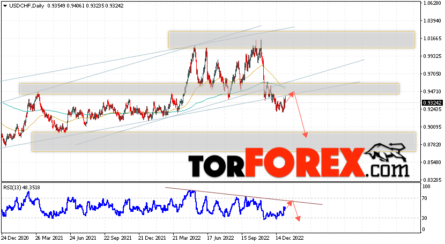Image resolution: width=445 pixels, height=244 pixels.
Task: Select the 15 Sep 2022 date label
Action: click(x=255, y=238)
